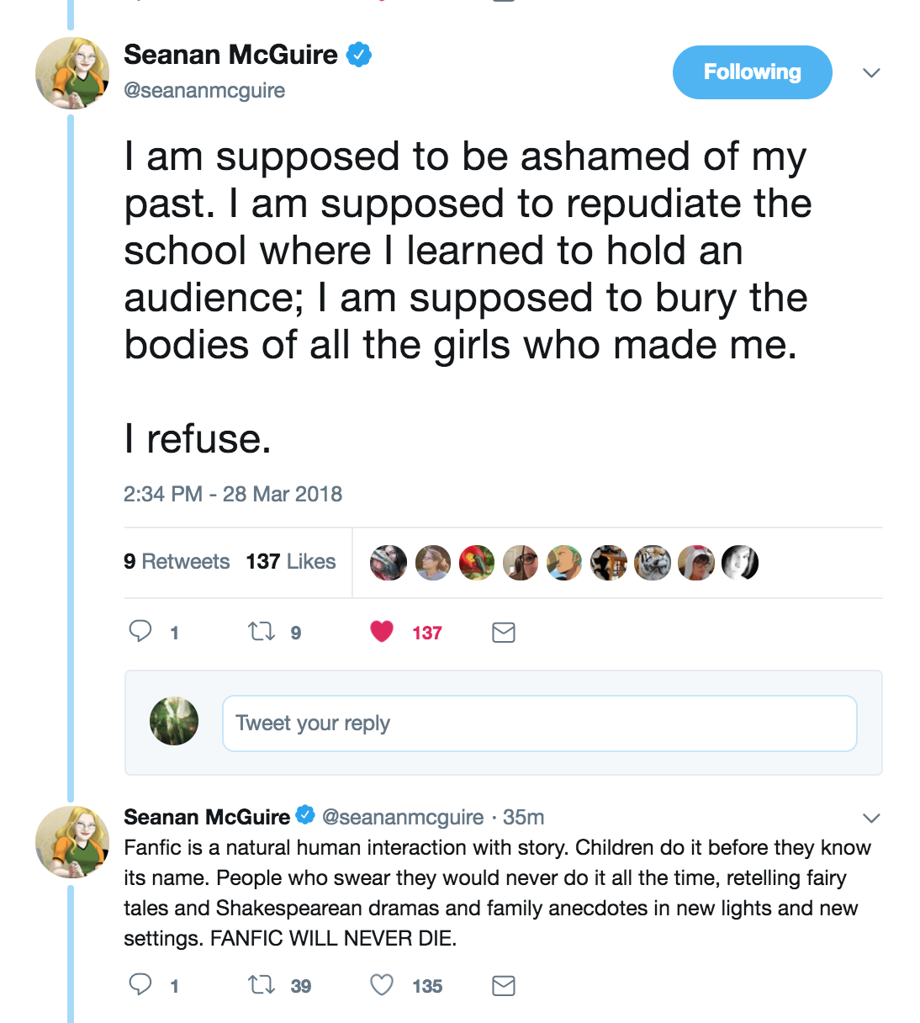Share the Fanfic tweet via envelope icon

click(x=503, y=986)
